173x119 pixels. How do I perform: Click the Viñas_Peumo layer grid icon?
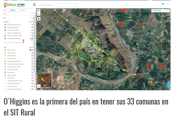coord(5,72)
